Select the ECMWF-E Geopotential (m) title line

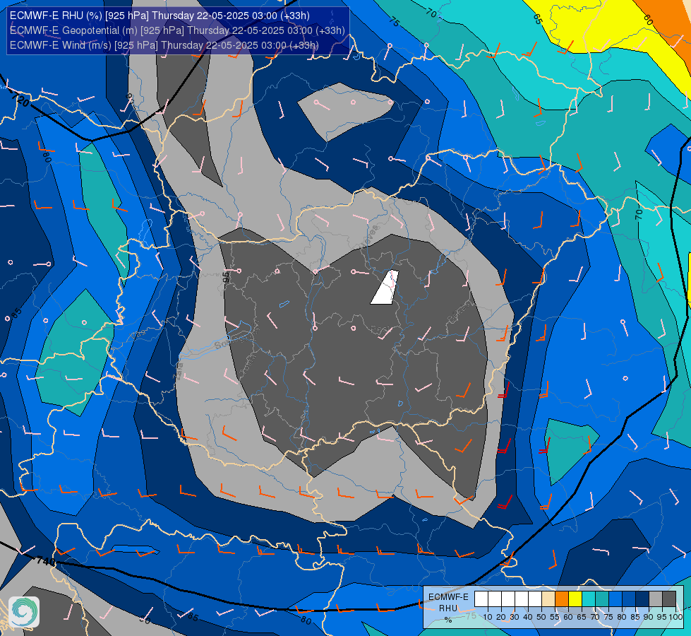177,30
